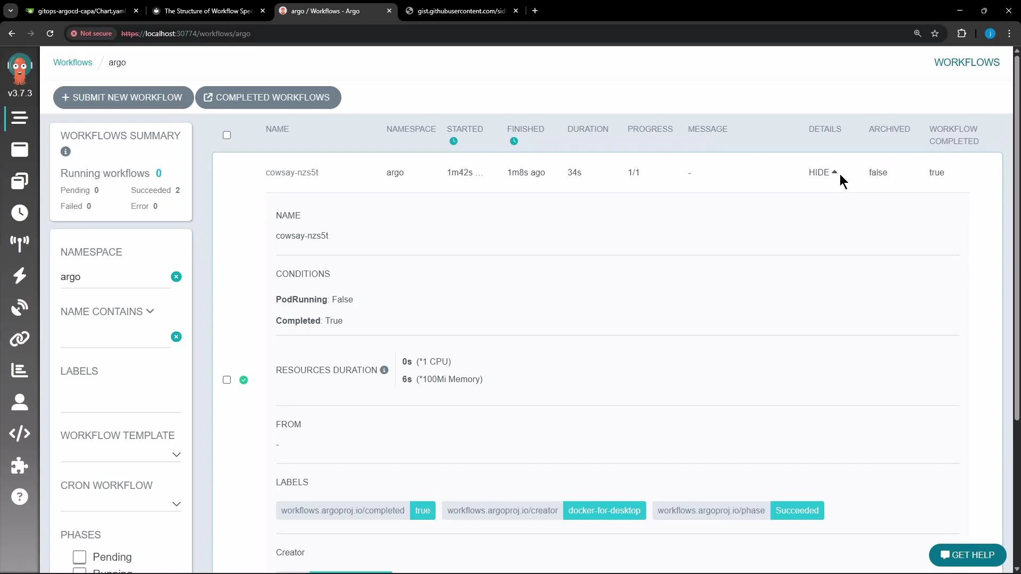Open Completed Workflows button
The image size is (1021, 574).
(268, 98)
